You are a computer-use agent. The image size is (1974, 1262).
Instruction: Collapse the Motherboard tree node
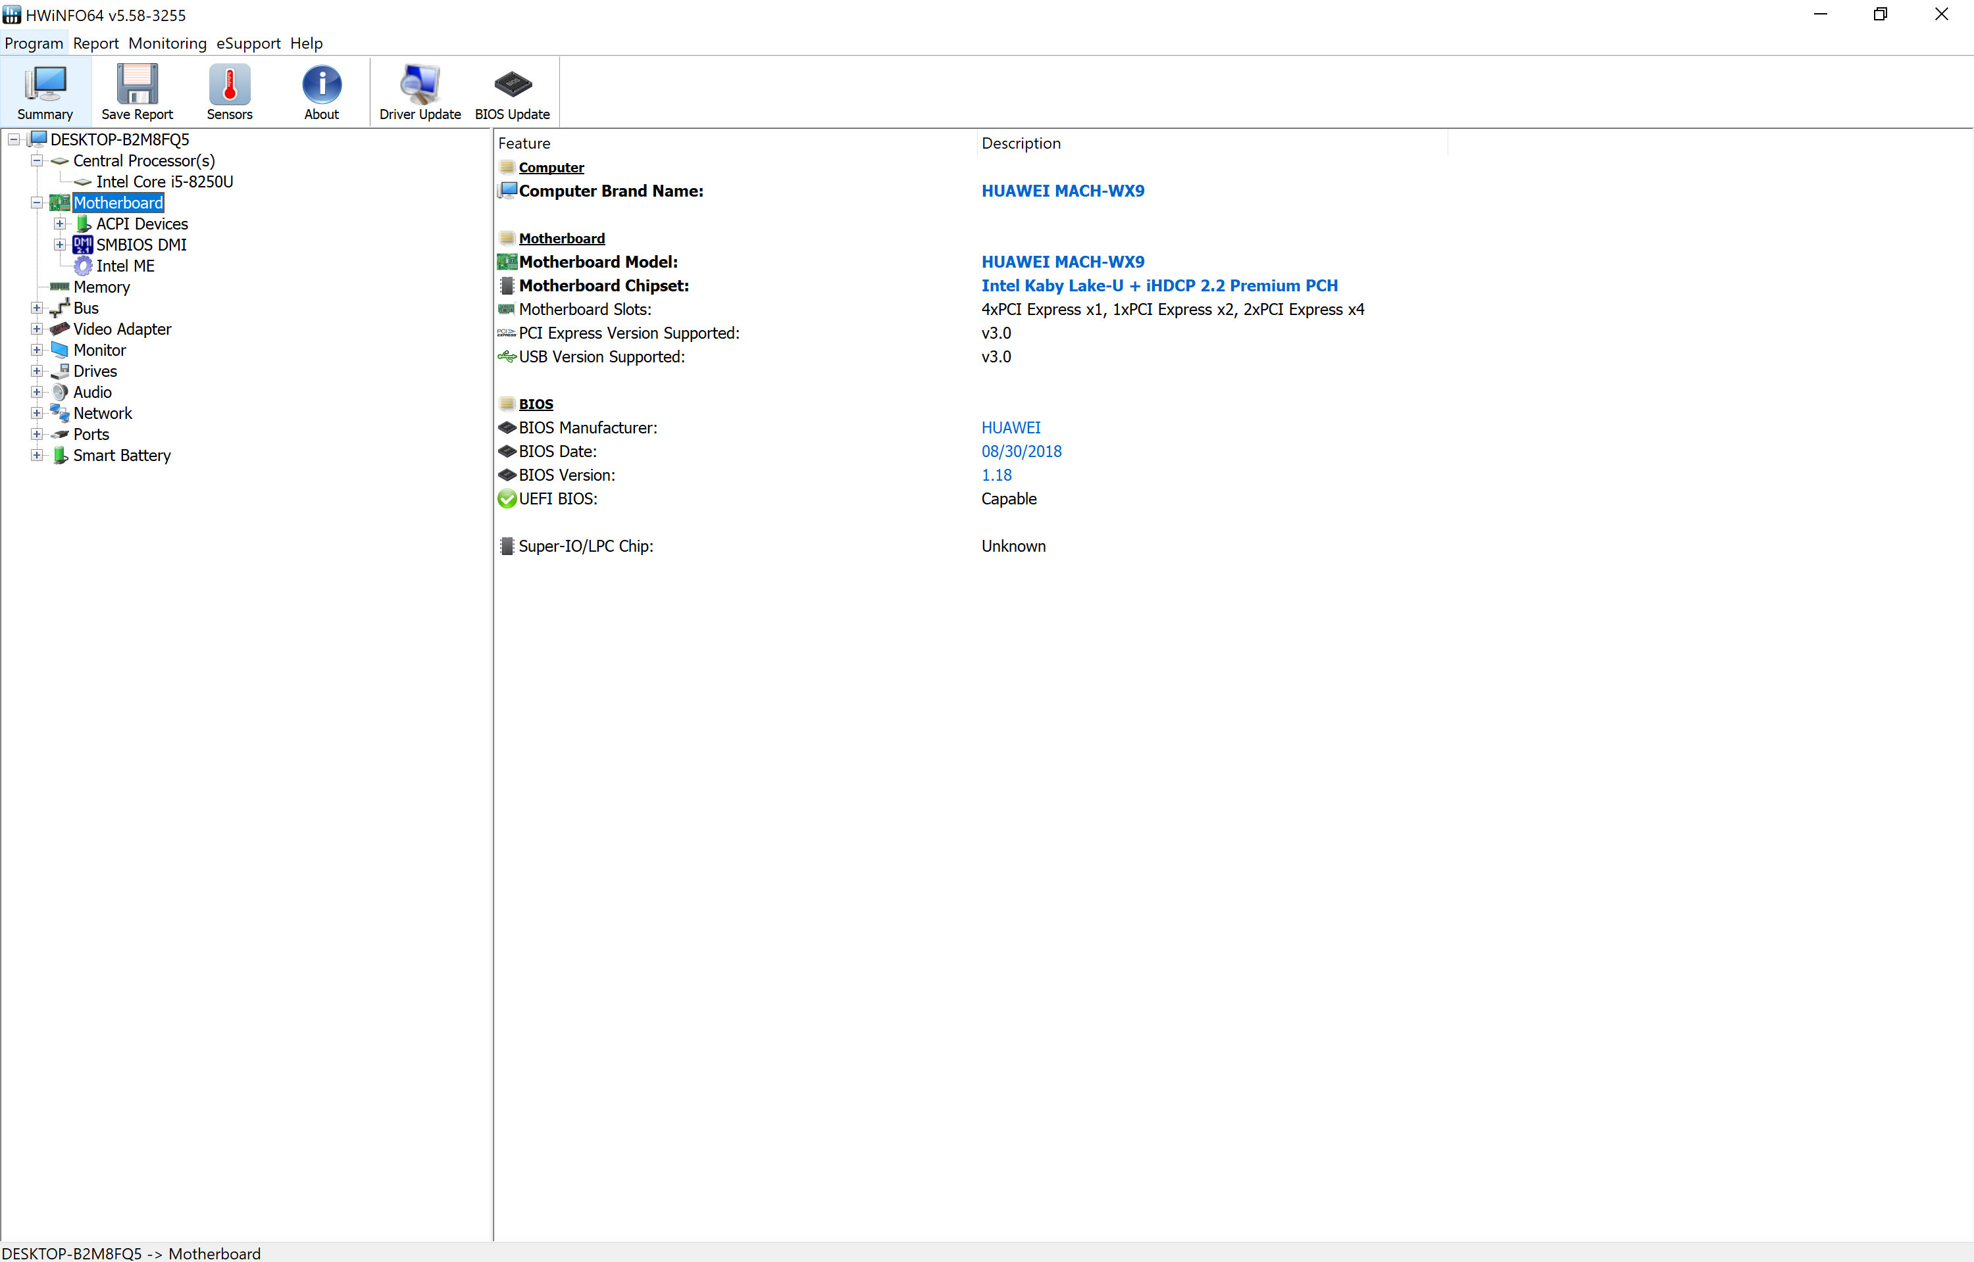tap(37, 203)
